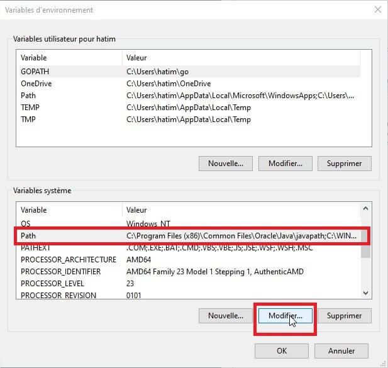
Task: Close the Variables d'environnement dialog
Action: (377, 10)
